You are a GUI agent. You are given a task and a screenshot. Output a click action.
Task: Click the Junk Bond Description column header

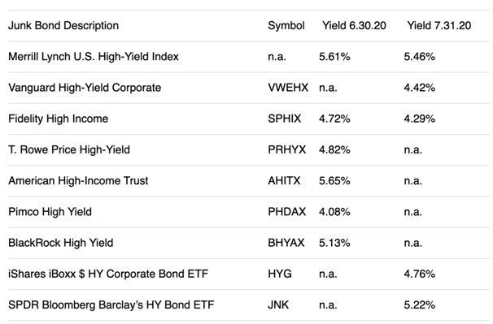point(63,25)
